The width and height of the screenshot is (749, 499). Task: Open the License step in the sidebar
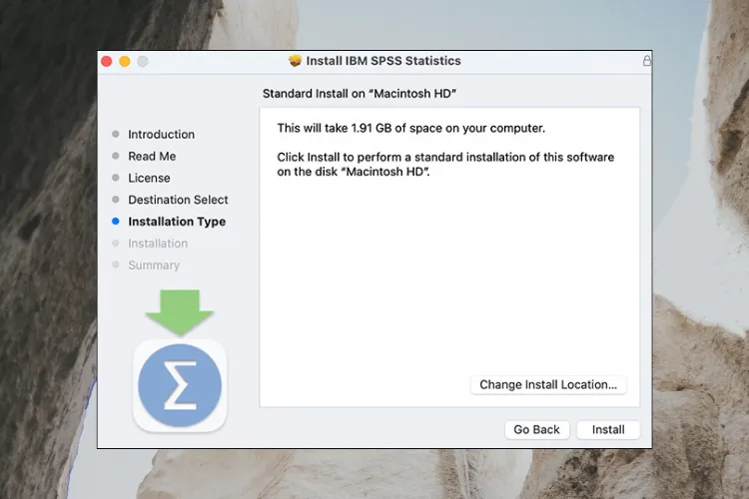pos(149,178)
